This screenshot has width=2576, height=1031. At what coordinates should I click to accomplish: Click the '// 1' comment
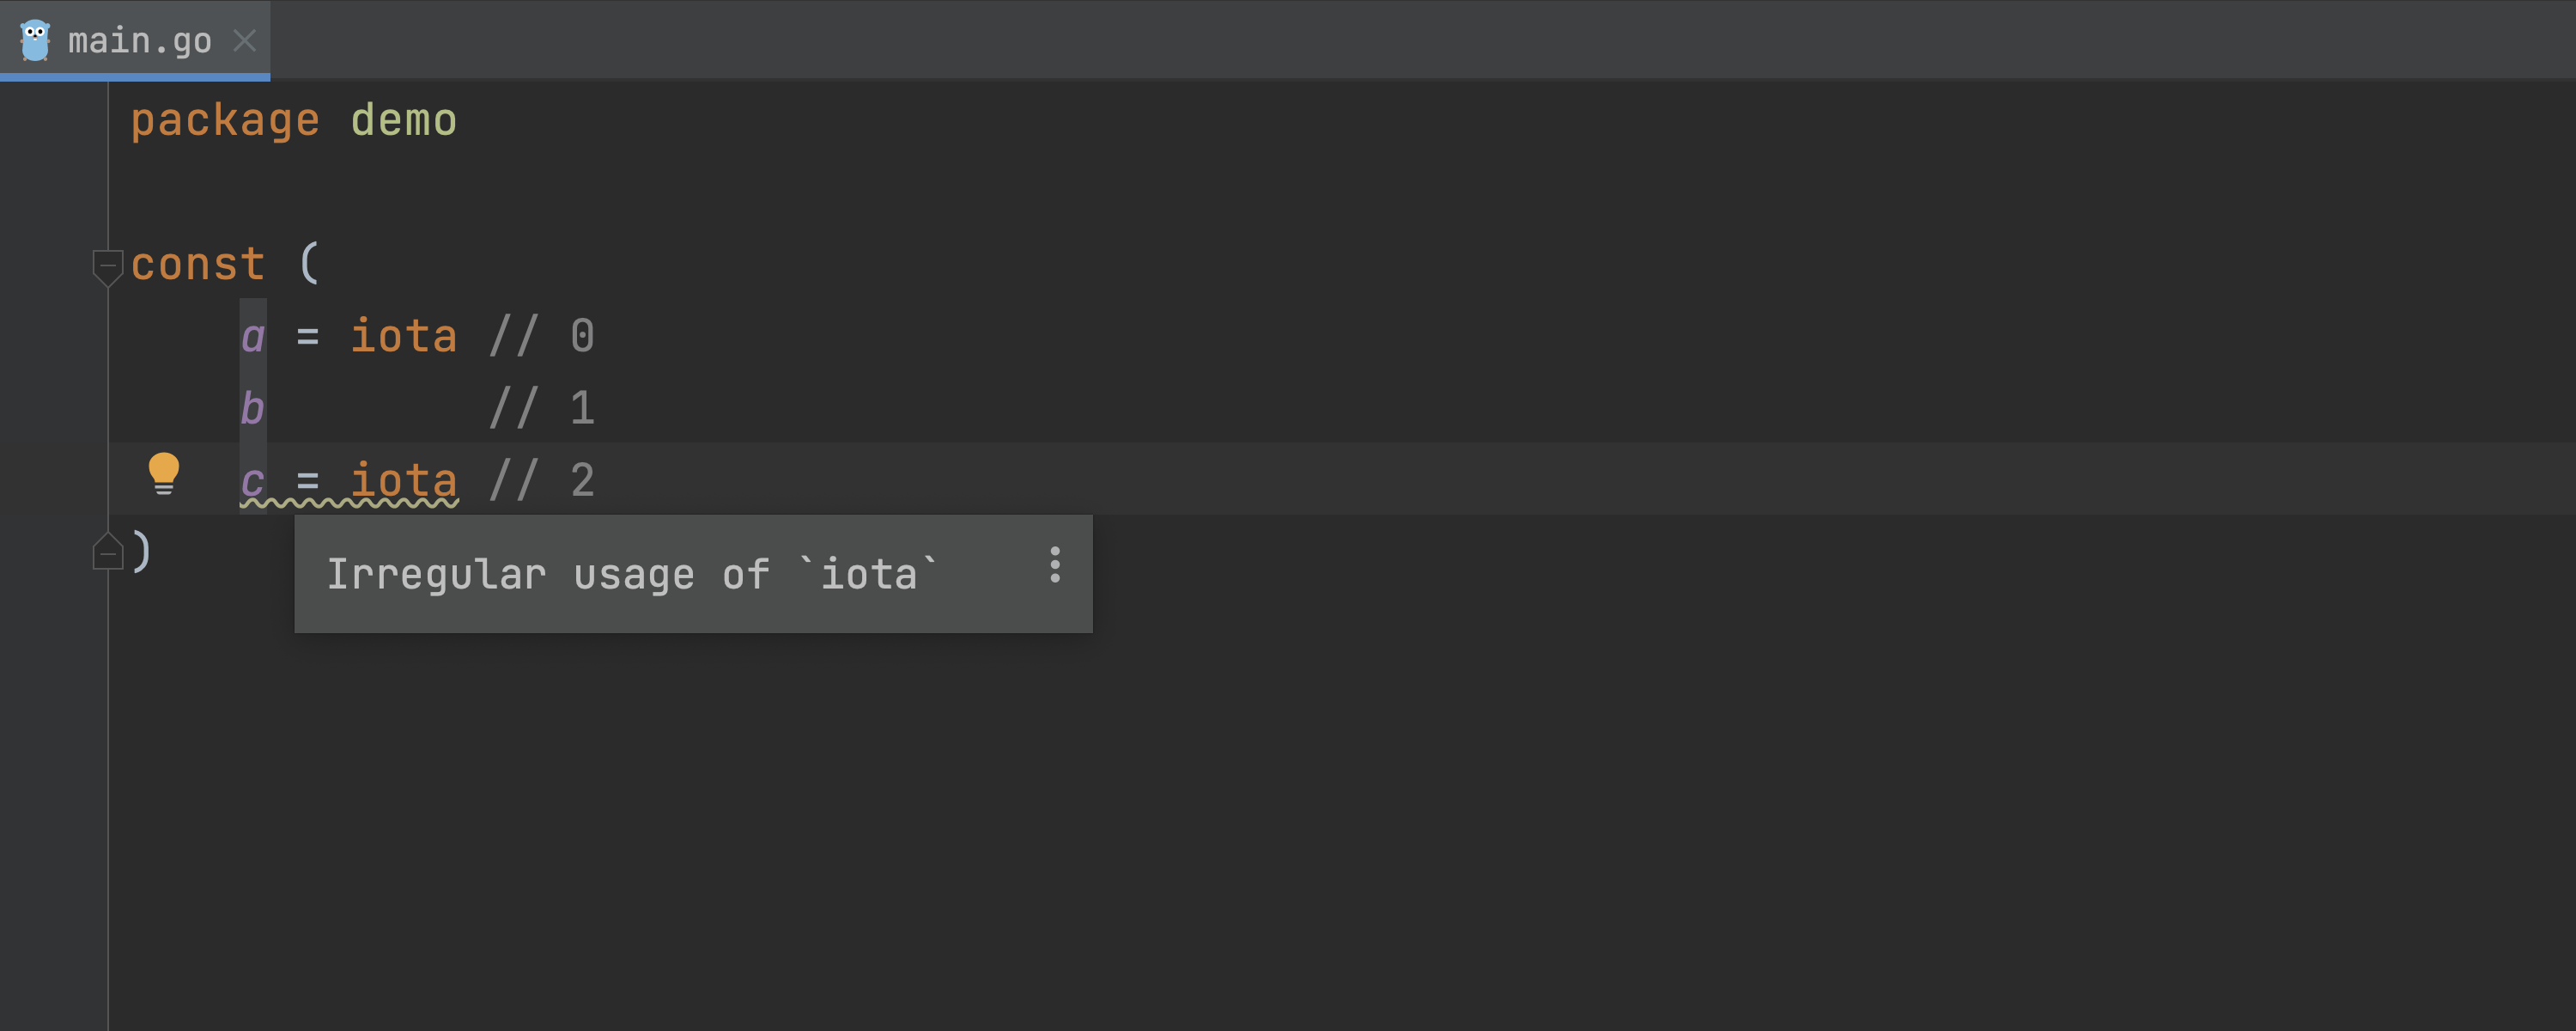coord(542,408)
